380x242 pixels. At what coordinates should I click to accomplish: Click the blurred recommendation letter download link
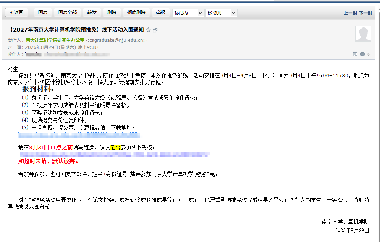[79, 135]
